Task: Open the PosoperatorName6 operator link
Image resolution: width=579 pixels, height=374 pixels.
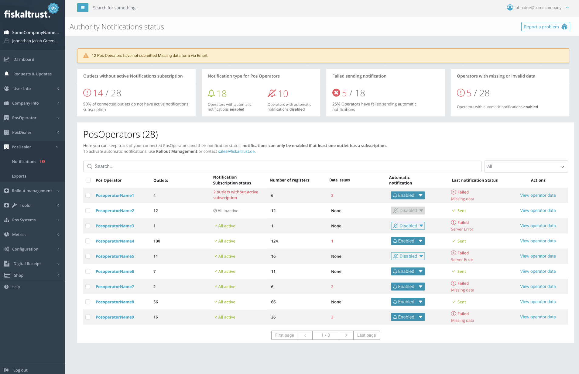Action: [115, 271]
